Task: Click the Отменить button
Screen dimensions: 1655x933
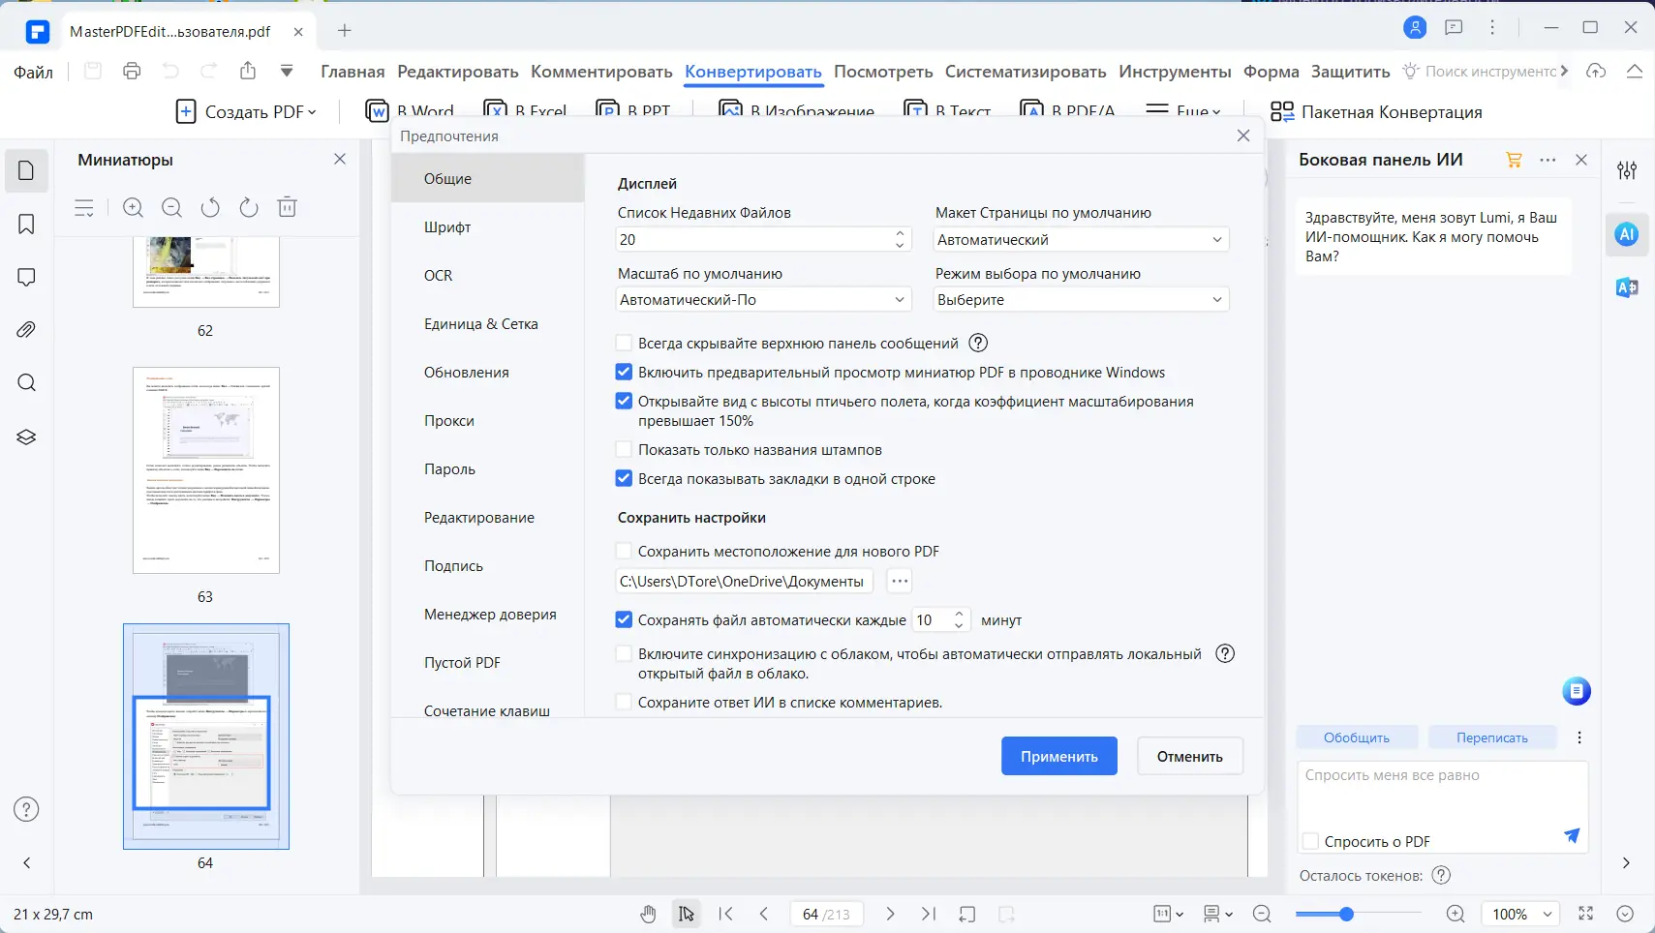Action: pos(1189,756)
